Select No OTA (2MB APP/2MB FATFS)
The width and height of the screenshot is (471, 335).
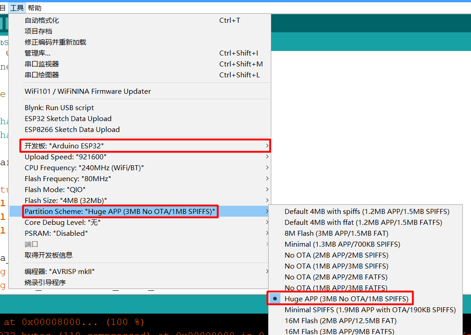(365, 277)
